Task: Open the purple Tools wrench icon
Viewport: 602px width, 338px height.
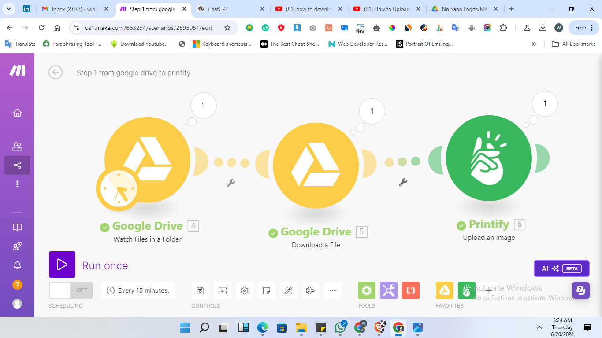Action: pyautogui.click(x=389, y=290)
